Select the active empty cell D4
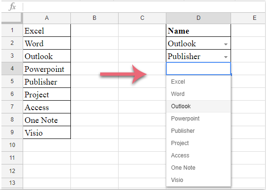Viewport: 266px width, 190px height. pyautogui.click(x=198, y=69)
